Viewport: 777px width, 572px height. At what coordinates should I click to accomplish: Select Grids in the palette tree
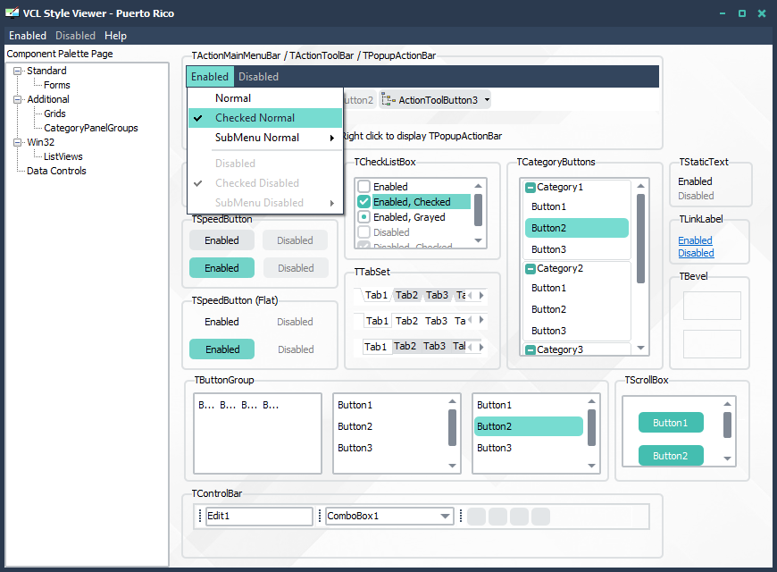[x=54, y=114]
